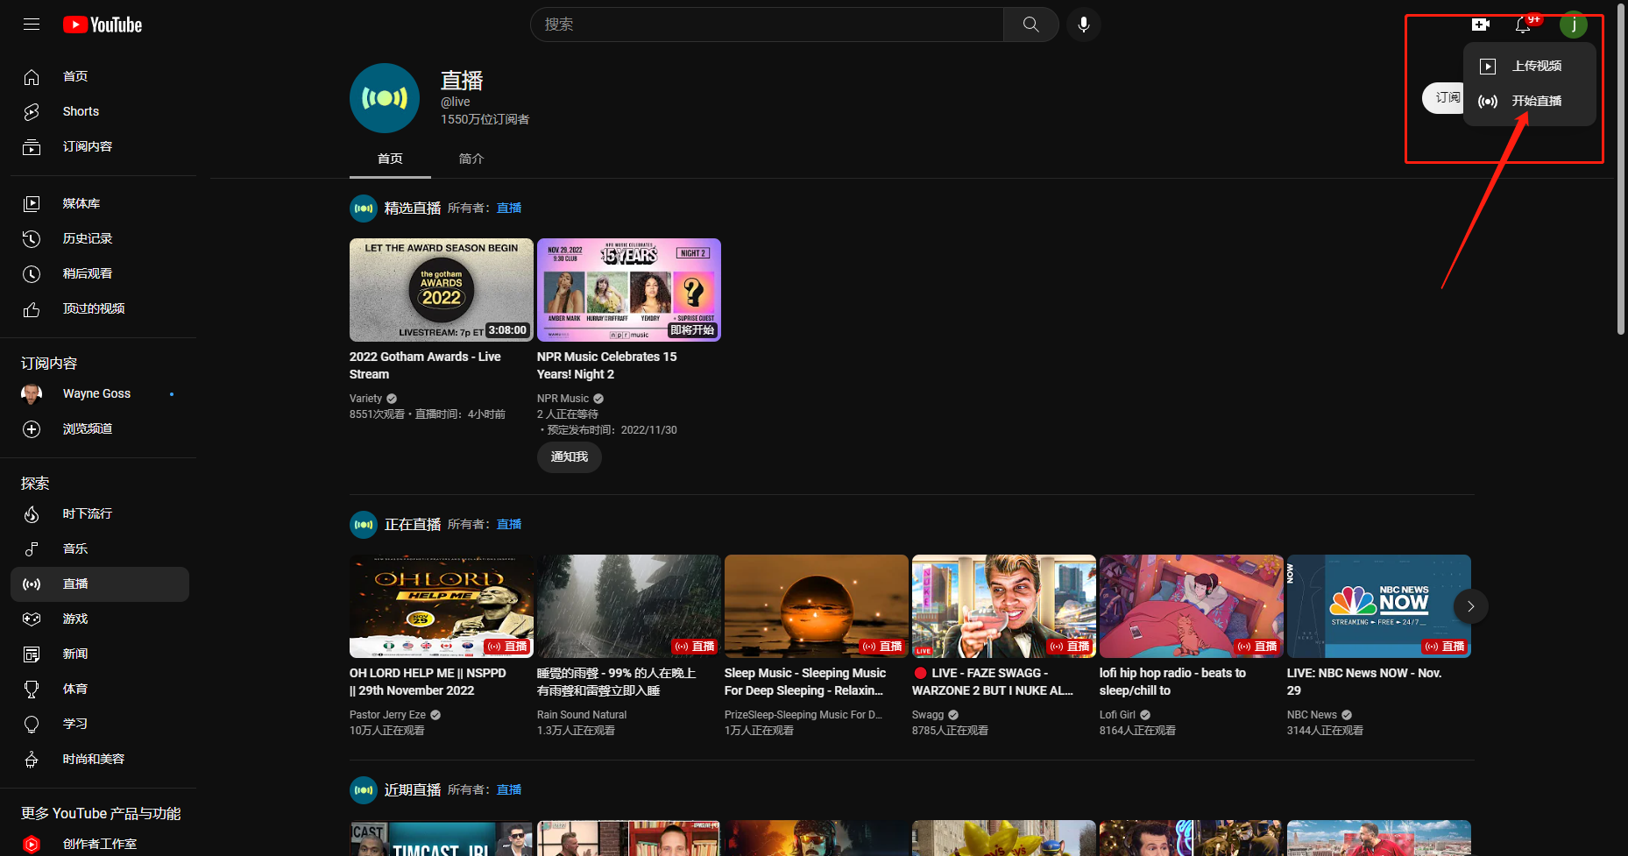Click the 订阅 subscribe button
This screenshot has height=856, width=1628.
(1443, 97)
